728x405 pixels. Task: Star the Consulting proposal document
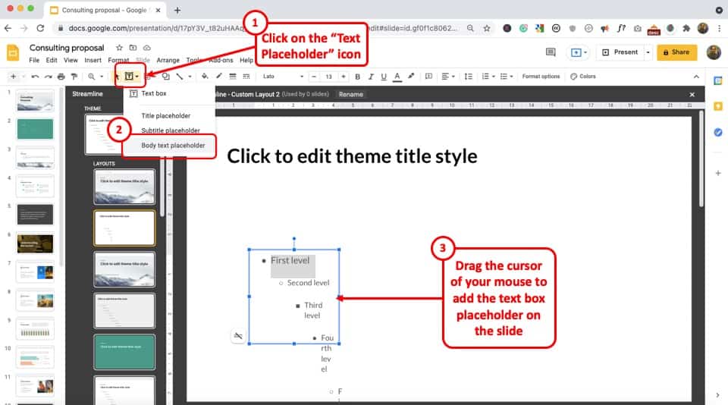coord(119,47)
